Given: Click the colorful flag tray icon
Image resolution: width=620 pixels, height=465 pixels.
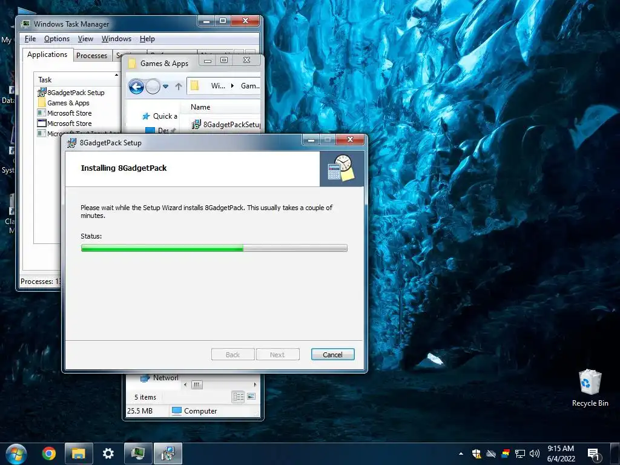Looking at the screenshot, I should coord(506,453).
